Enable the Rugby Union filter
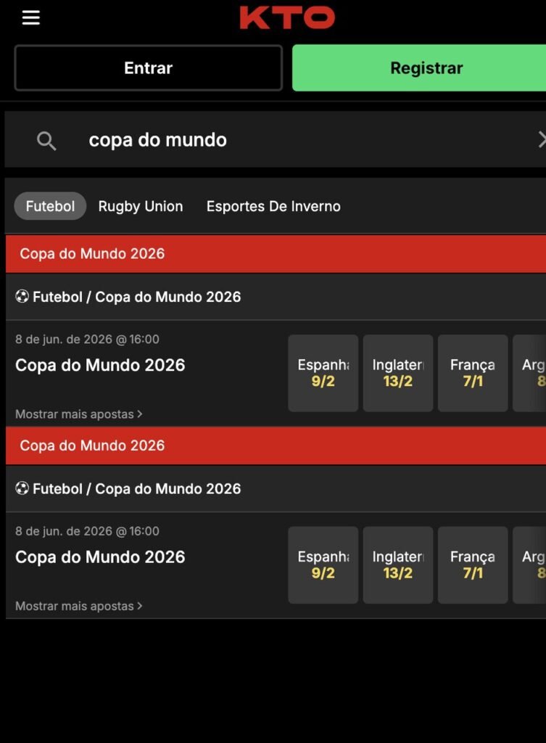The image size is (546, 743). [141, 206]
